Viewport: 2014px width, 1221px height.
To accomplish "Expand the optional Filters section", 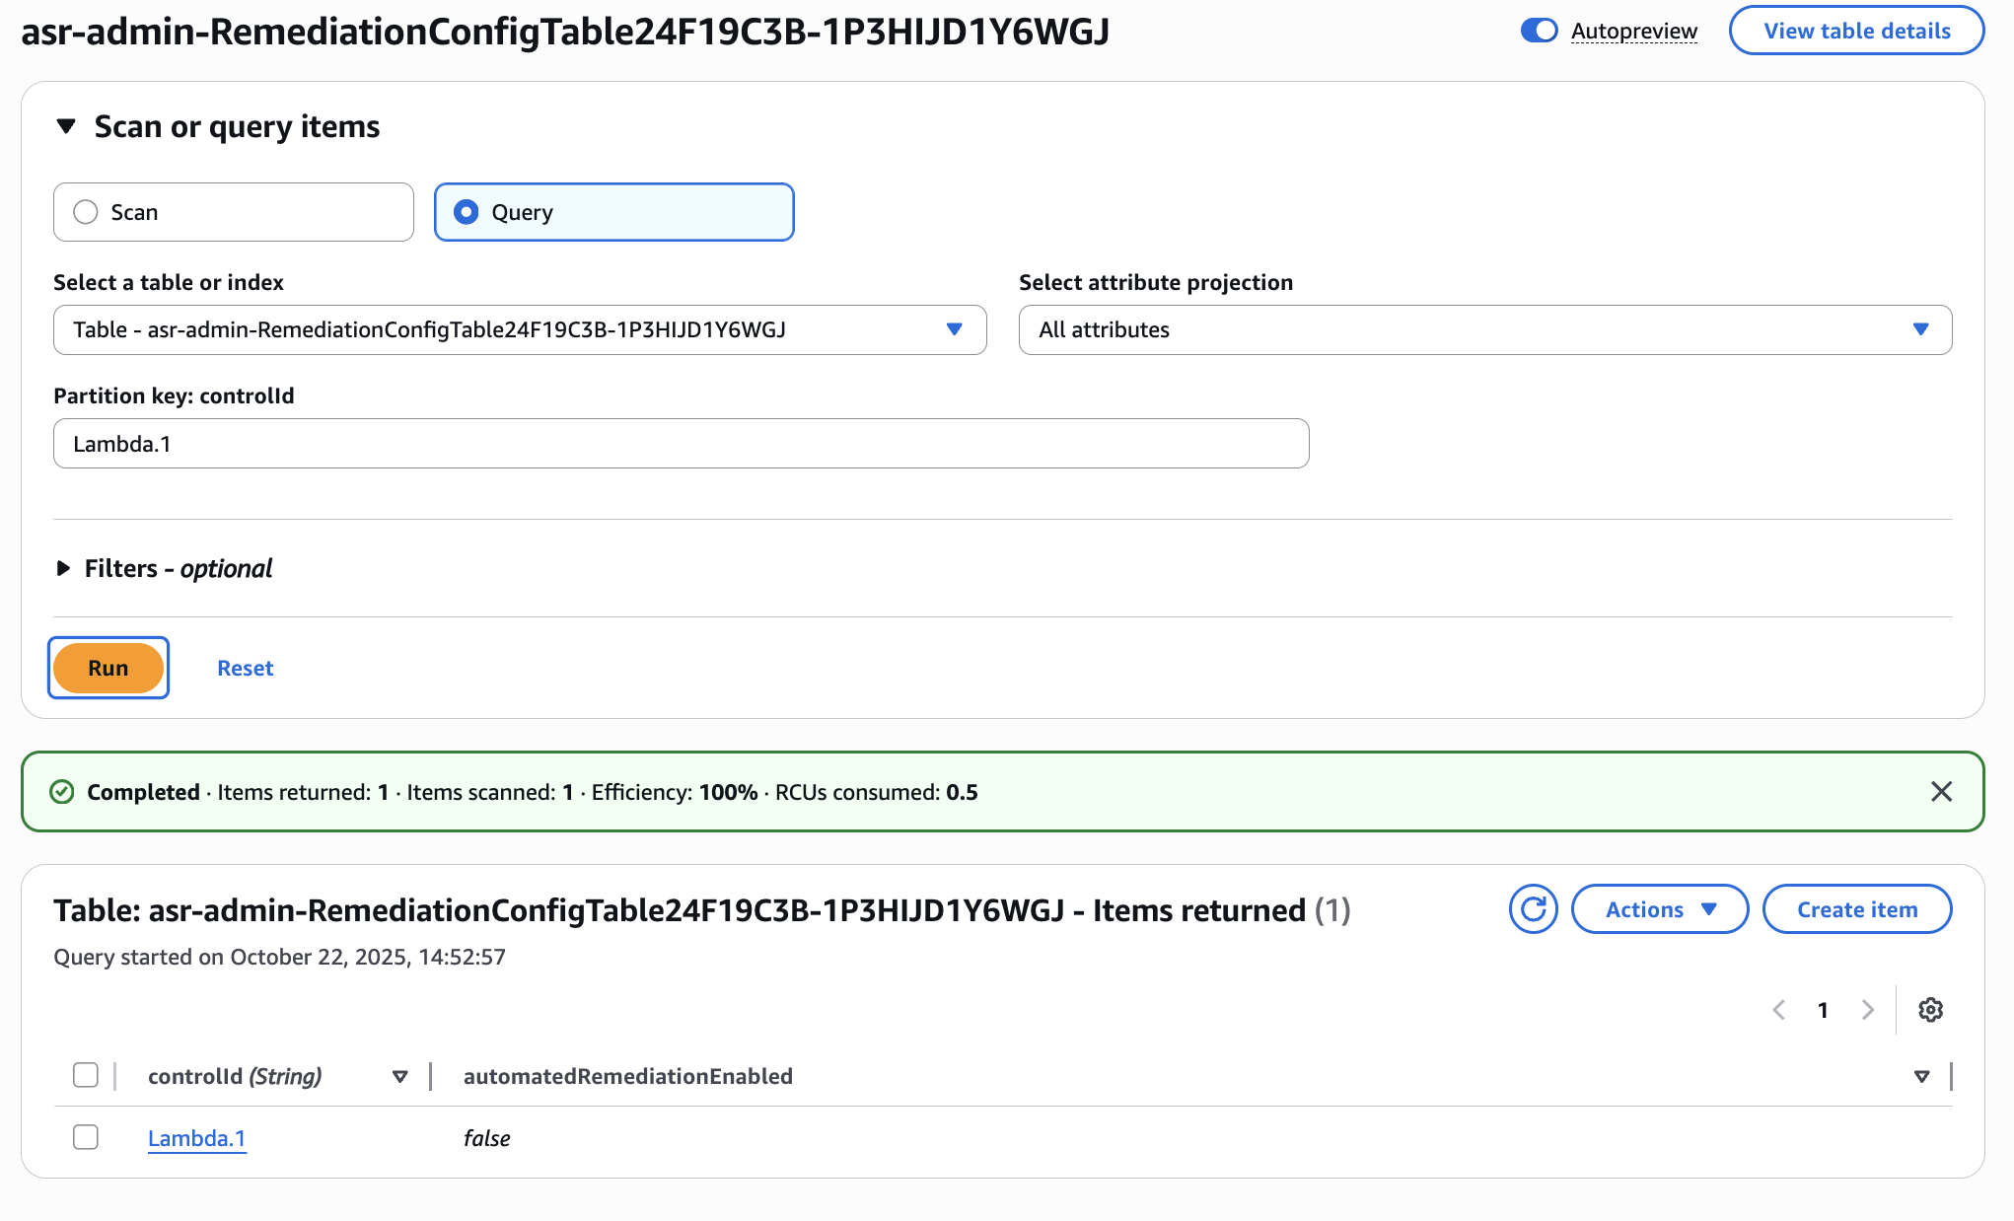I will click(x=63, y=568).
